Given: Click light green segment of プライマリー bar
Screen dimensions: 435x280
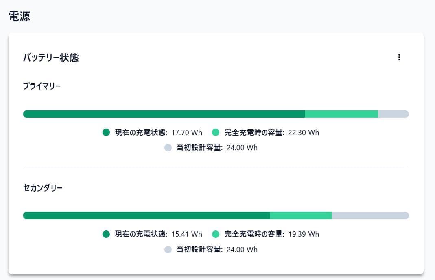Looking at the screenshot, I should point(341,114).
